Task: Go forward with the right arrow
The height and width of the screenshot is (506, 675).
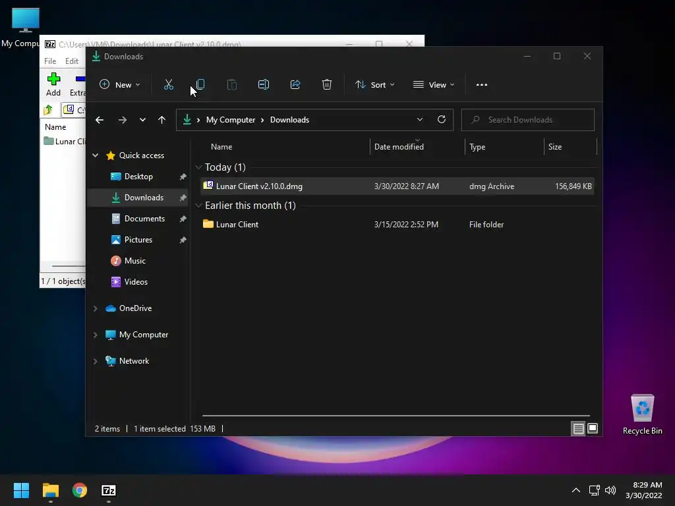Action: (122, 120)
